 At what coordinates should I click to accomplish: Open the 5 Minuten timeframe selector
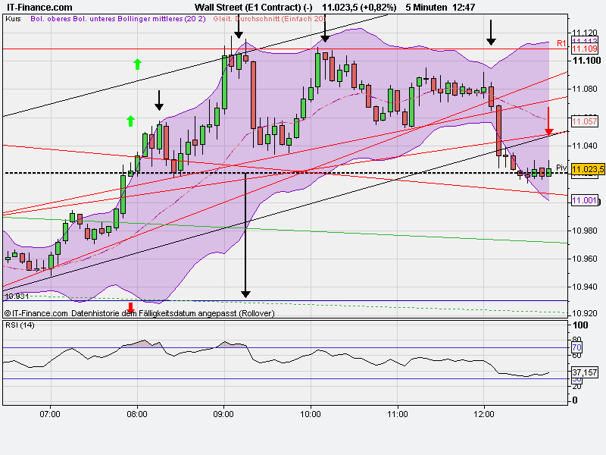(426, 6)
